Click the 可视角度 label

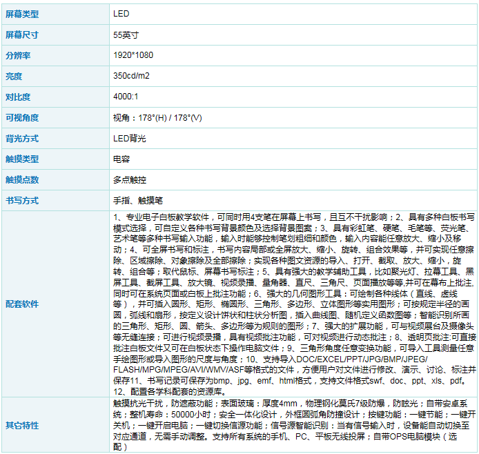pyautogui.click(x=22, y=118)
